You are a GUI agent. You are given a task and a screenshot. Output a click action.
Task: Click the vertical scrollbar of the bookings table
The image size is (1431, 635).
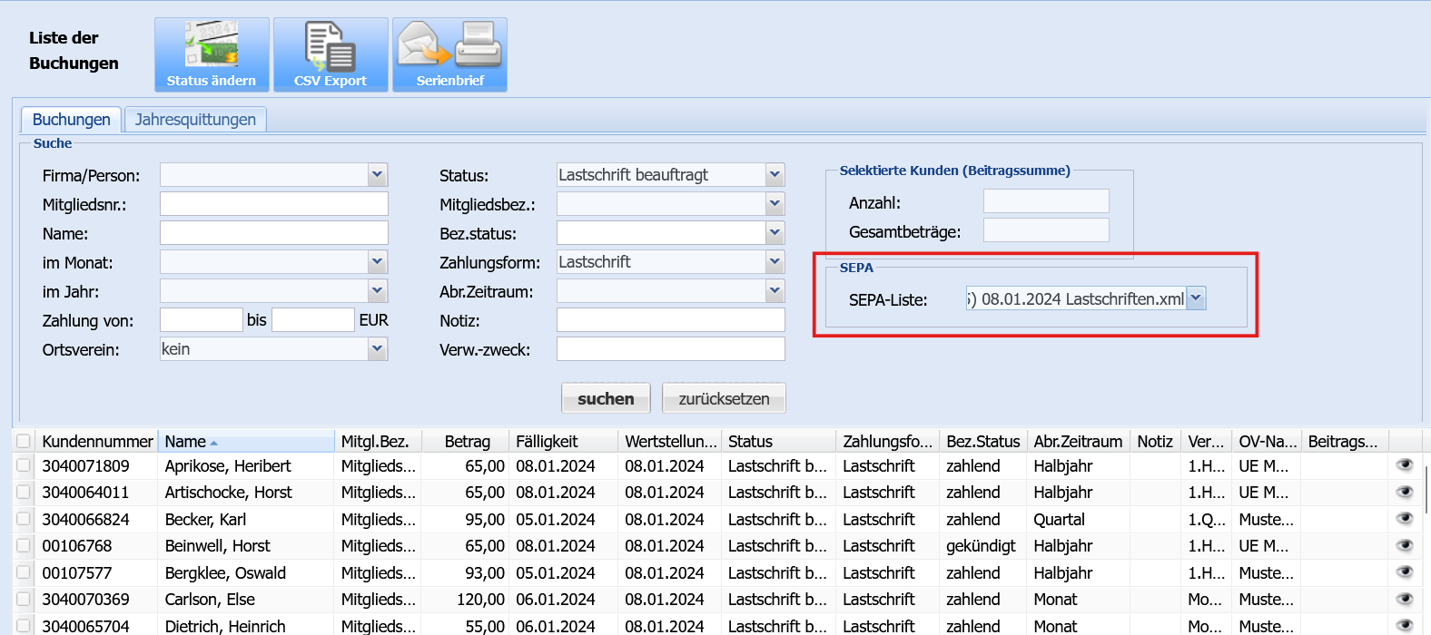(1426, 490)
